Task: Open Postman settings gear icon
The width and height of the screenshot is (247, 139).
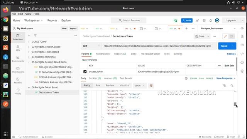Action: coord(204,20)
